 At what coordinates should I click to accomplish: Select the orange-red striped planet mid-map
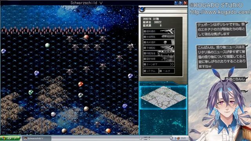[x=81, y=84]
